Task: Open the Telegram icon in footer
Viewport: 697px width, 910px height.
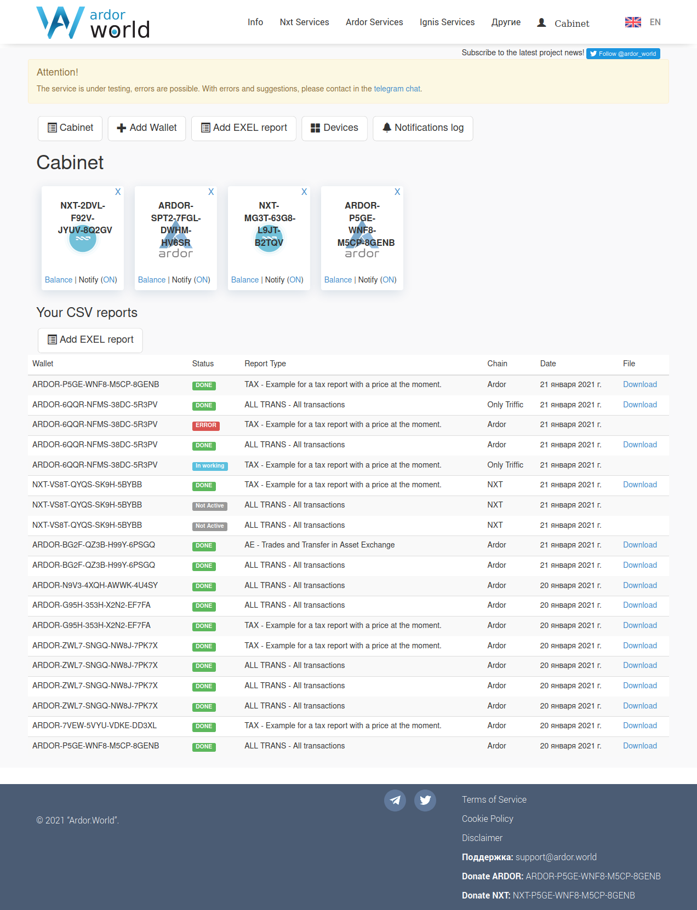Action: (395, 800)
